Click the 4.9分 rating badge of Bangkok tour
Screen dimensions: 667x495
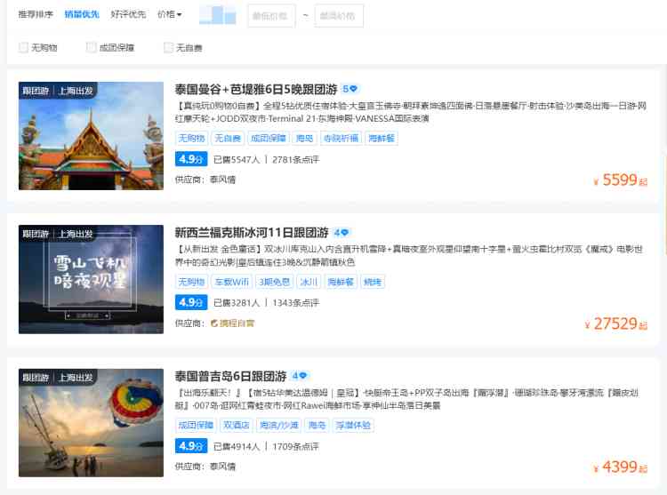tap(191, 160)
